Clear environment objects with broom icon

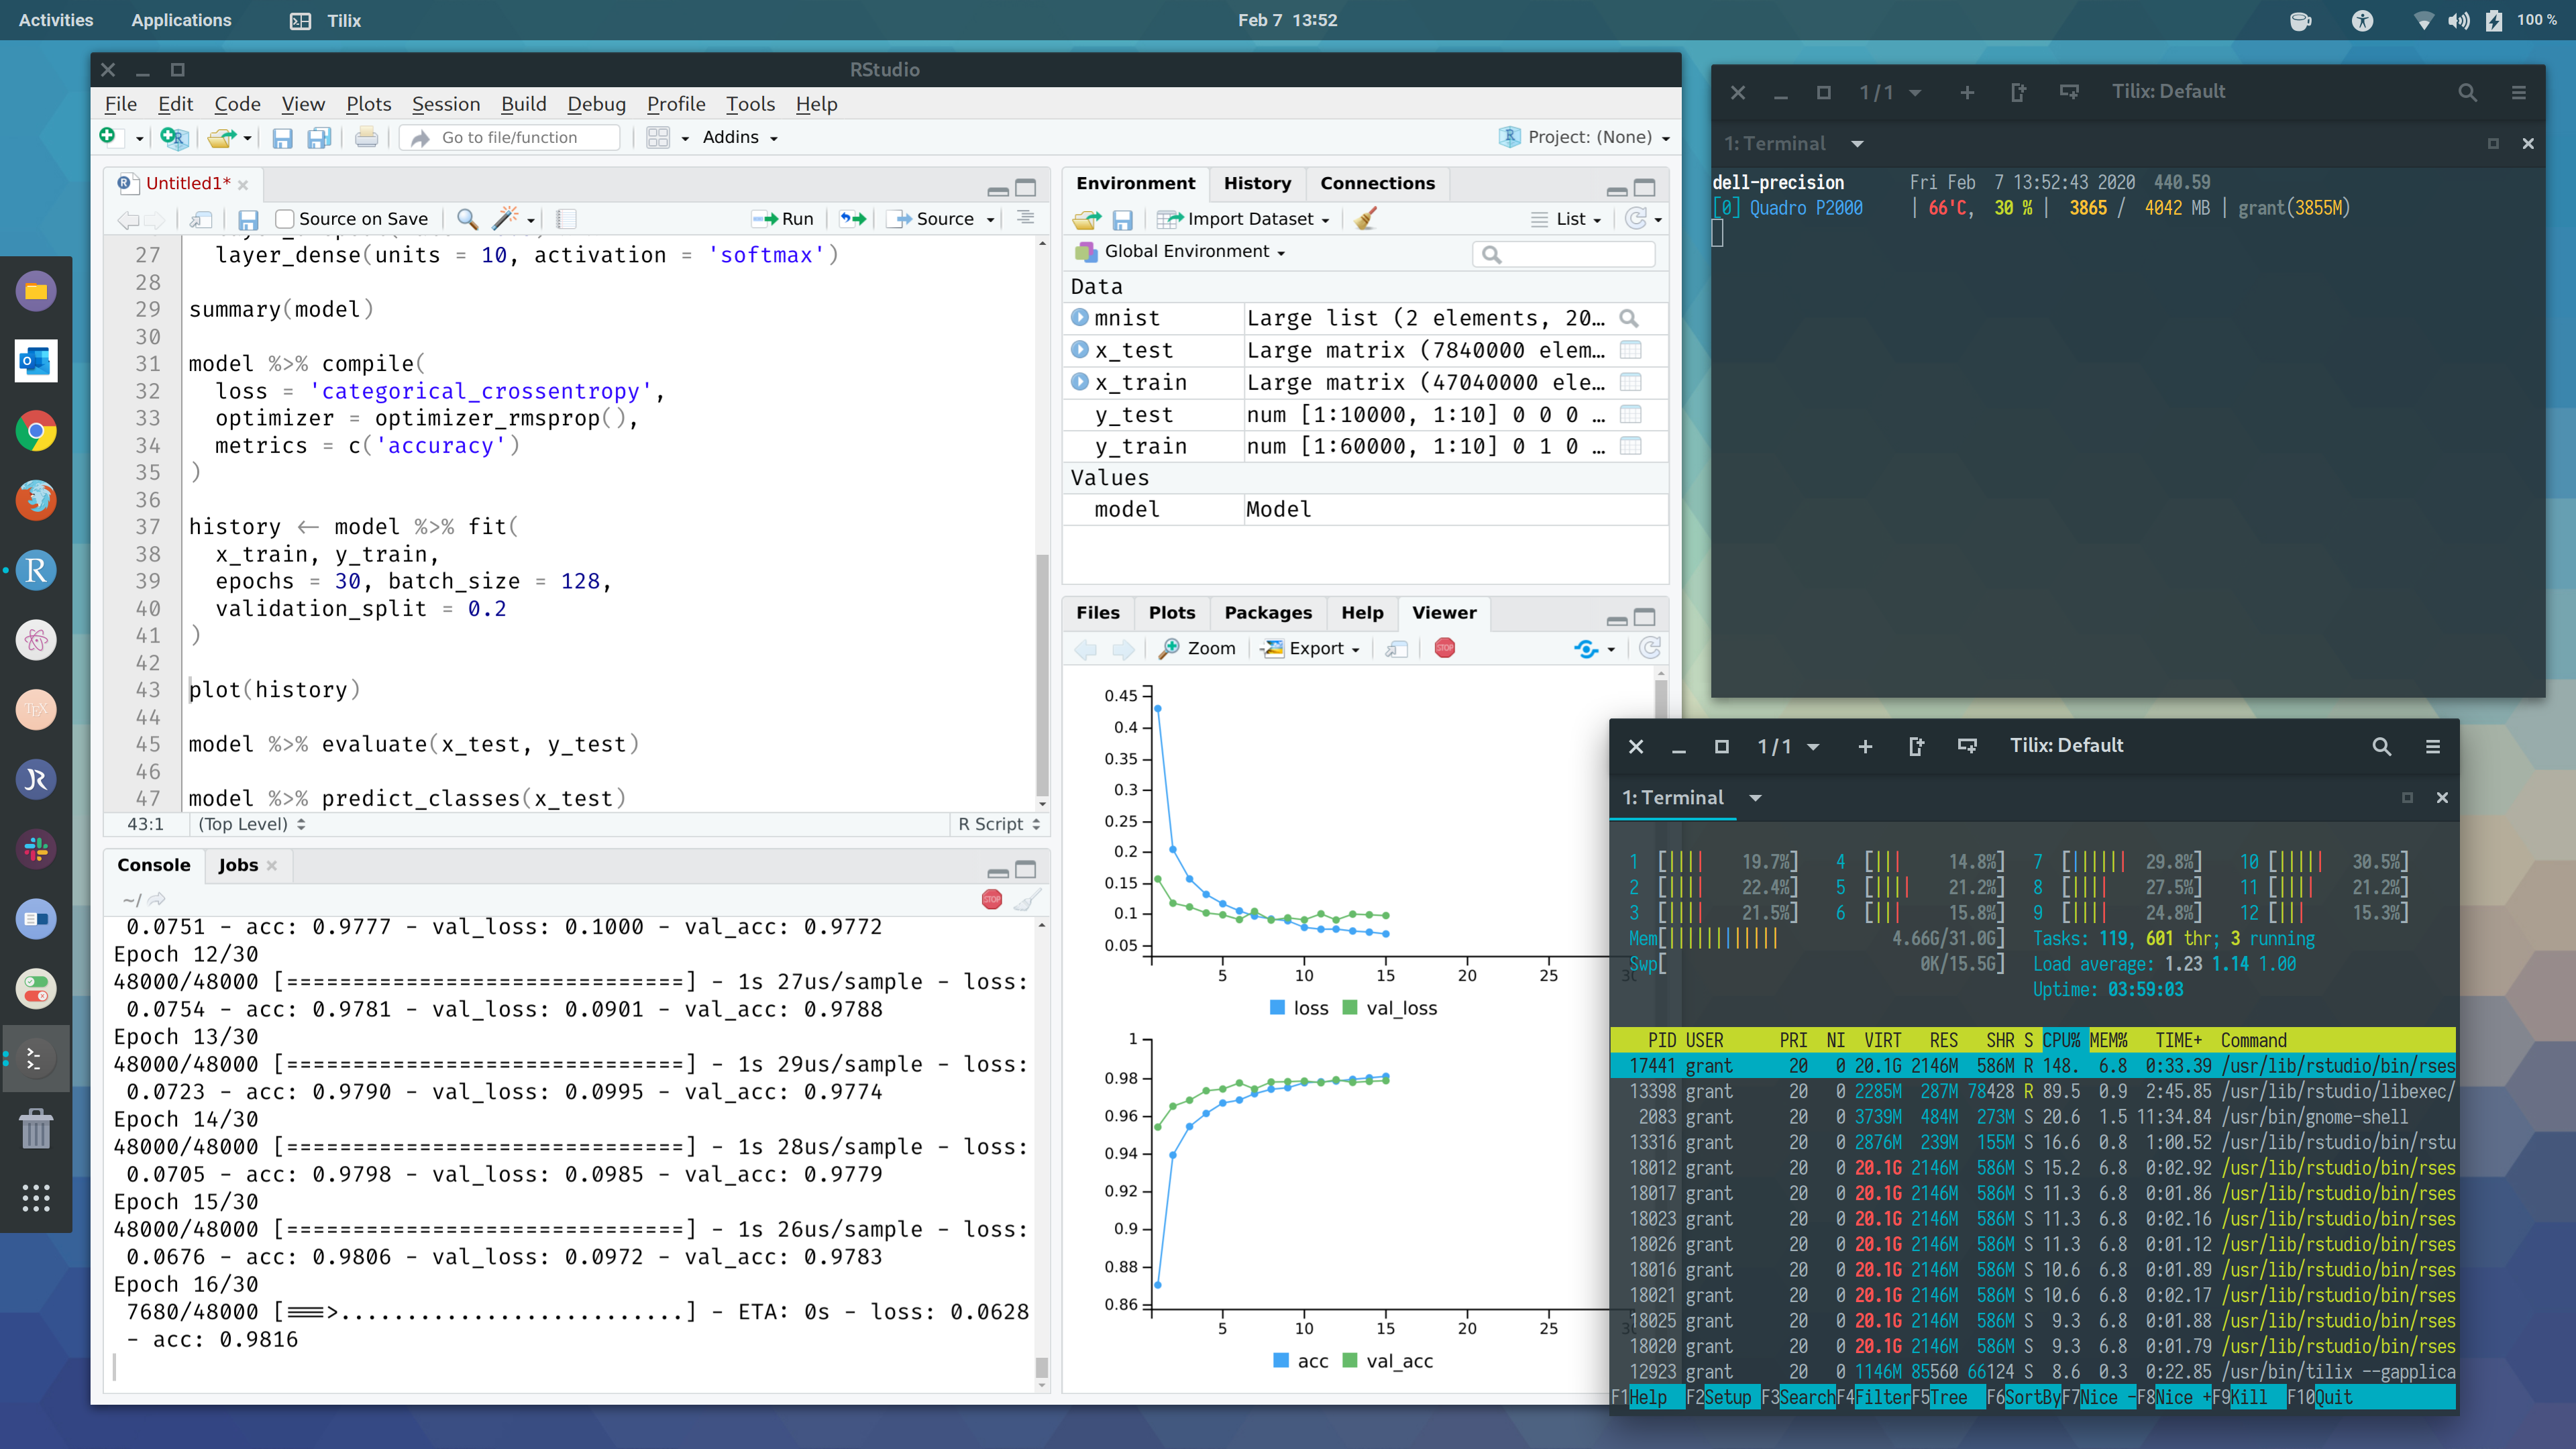tap(1366, 219)
